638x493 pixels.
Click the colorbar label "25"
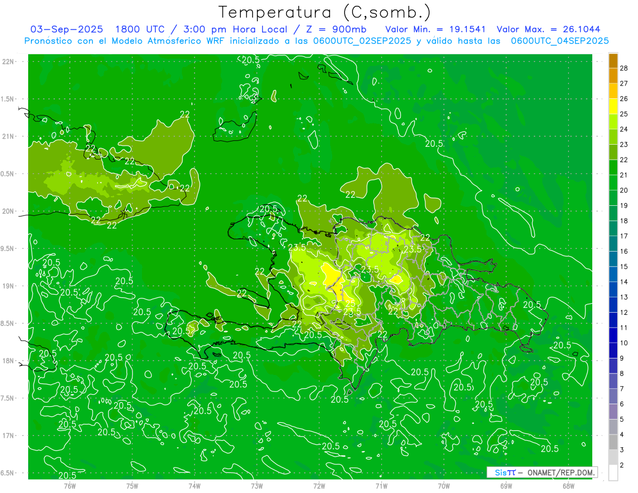pyautogui.click(x=624, y=114)
